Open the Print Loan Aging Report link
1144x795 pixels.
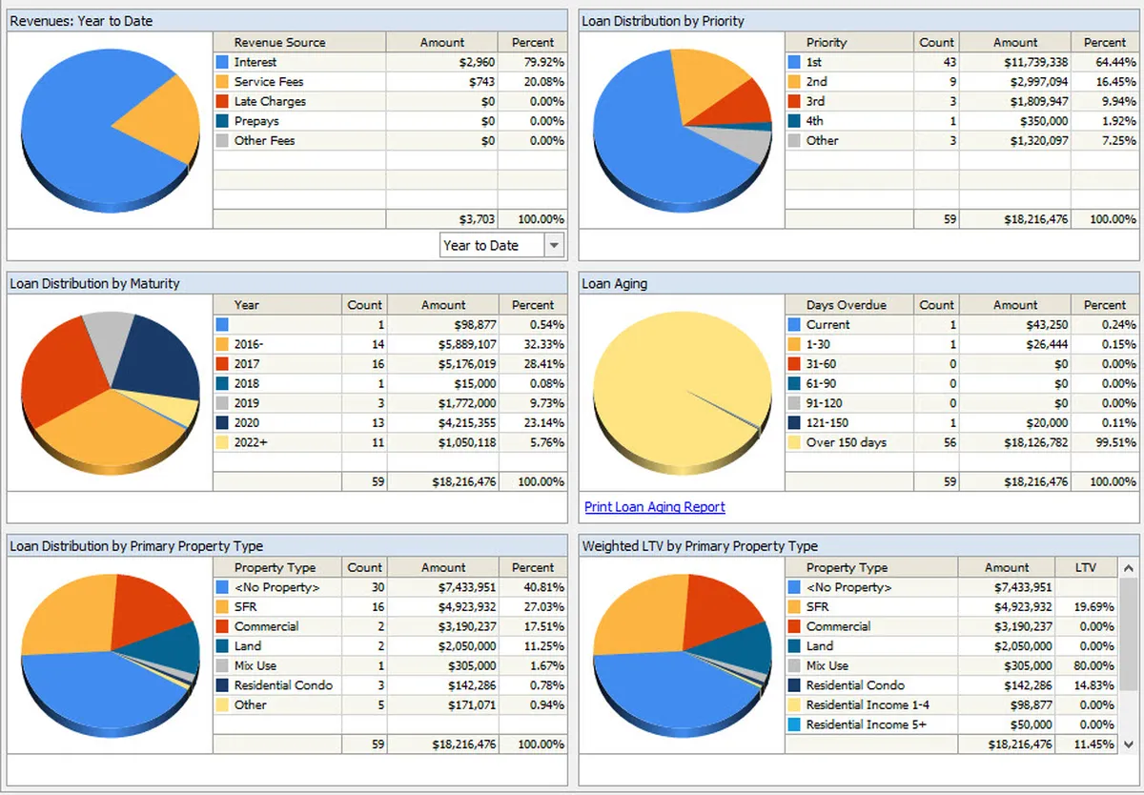click(x=655, y=507)
